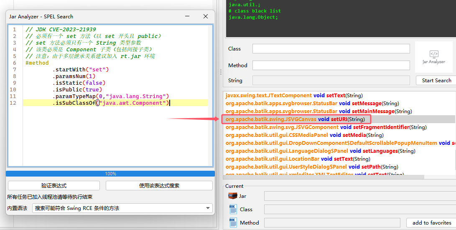Click the Jar icon in Current panel
456x230 pixels.
tap(233, 196)
